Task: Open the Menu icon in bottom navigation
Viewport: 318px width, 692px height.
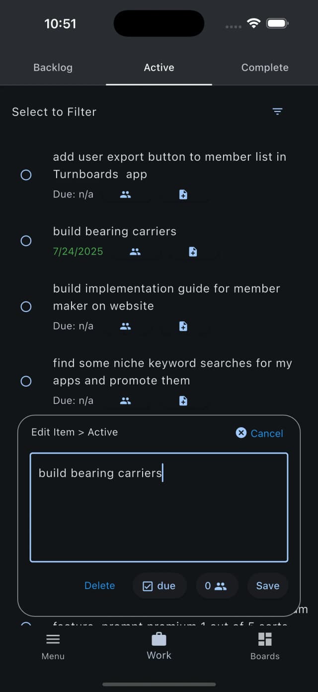Action: 53,639
